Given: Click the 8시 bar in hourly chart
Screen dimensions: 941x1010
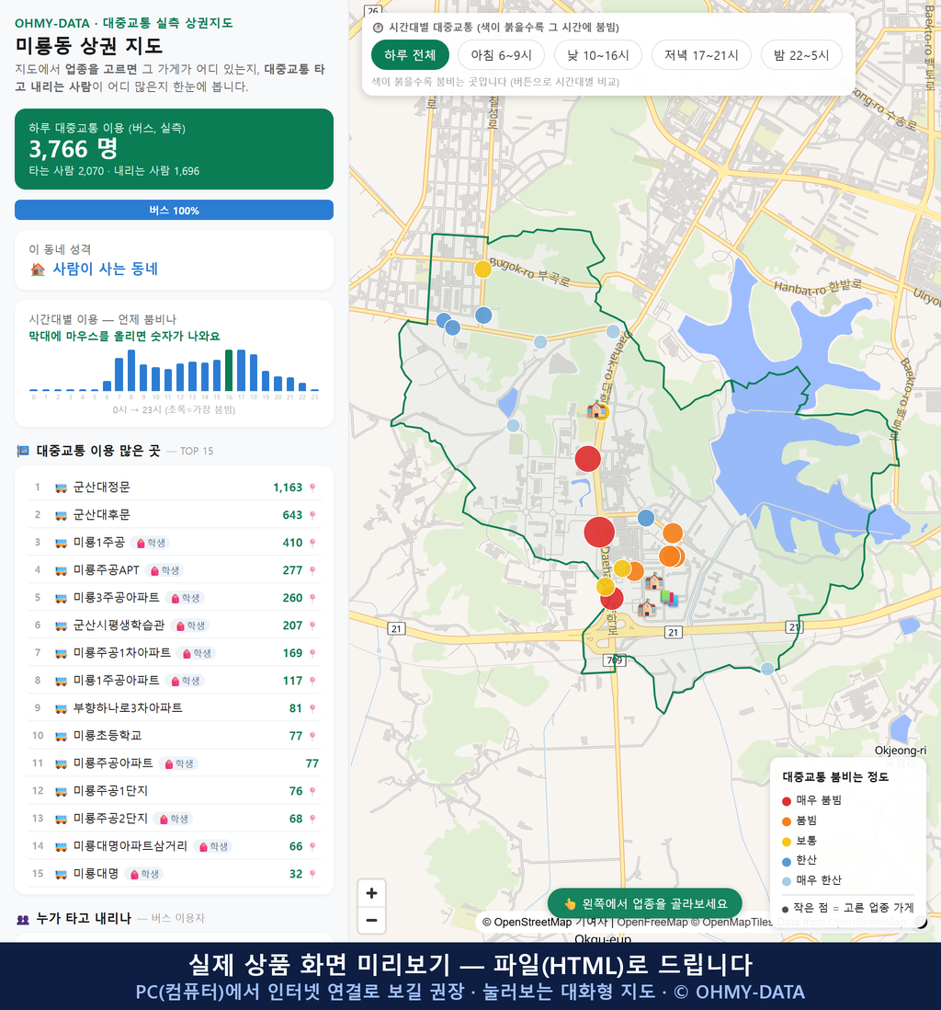Looking at the screenshot, I should pos(131,371).
